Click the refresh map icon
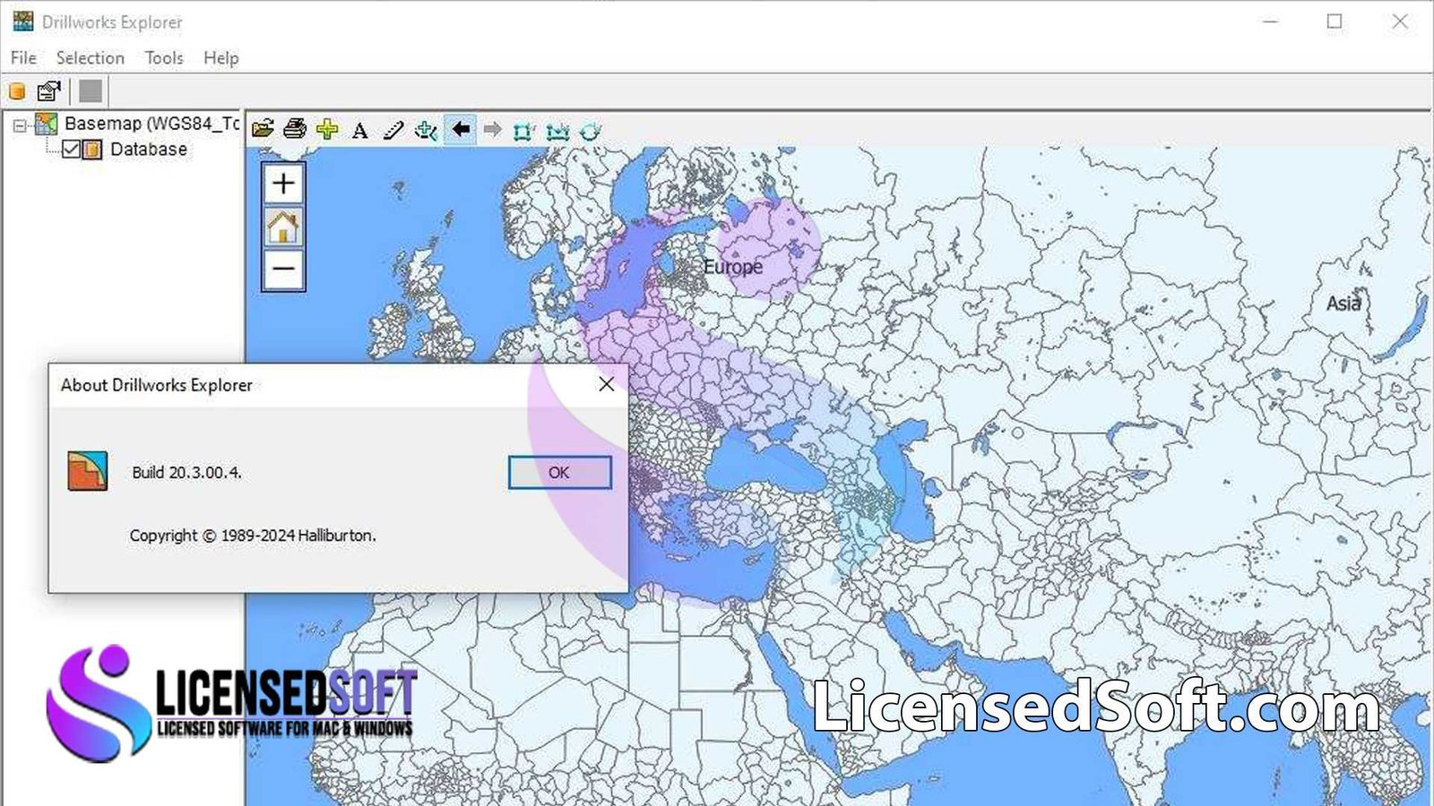Viewport: 1434px width, 806px height. click(x=590, y=131)
